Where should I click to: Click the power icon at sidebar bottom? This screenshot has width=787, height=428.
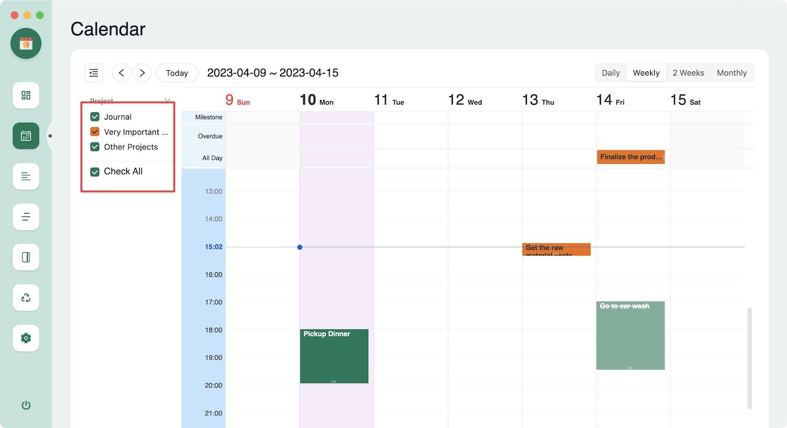tap(26, 405)
